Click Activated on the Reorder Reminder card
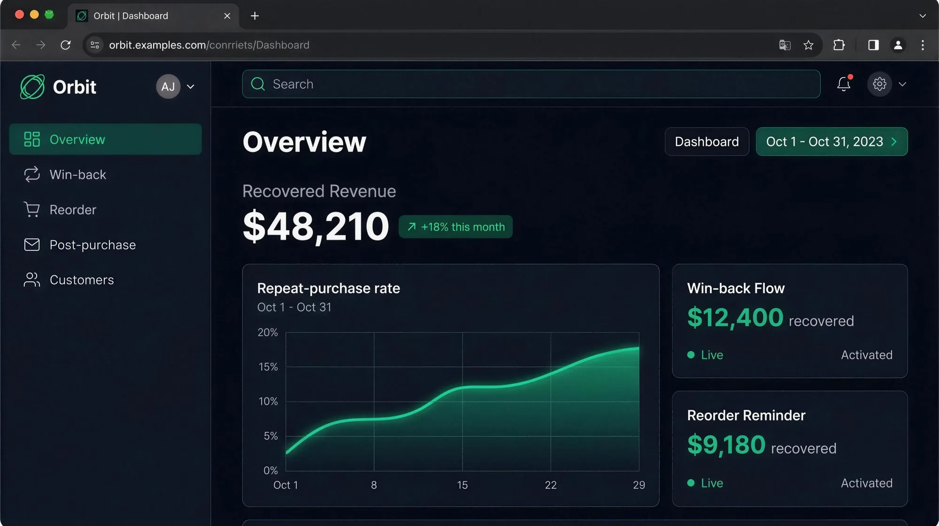Image resolution: width=939 pixels, height=526 pixels. click(x=866, y=483)
